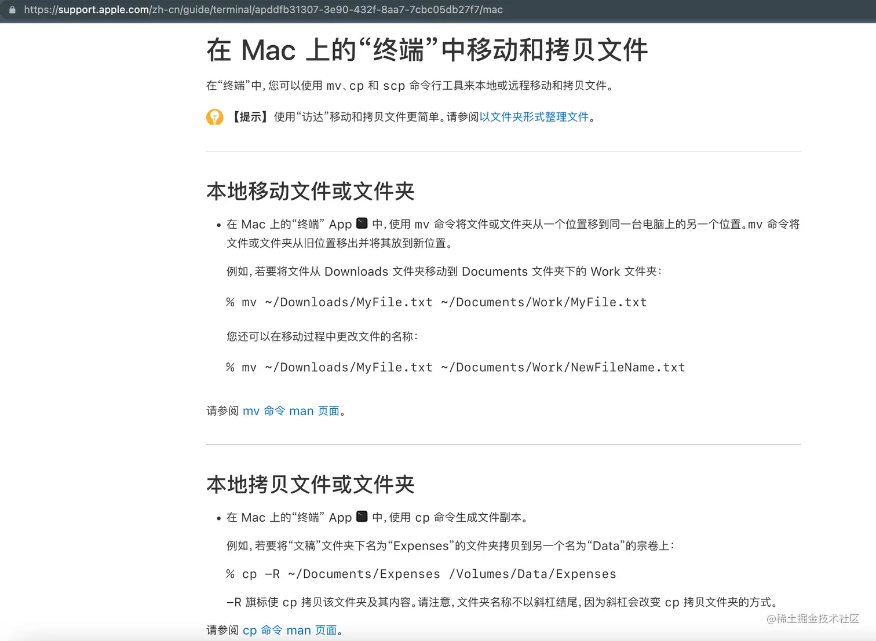
Task: Click Terminal app icon in 本地移动 section
Action: pyautogui.click(x=362, y=224)
